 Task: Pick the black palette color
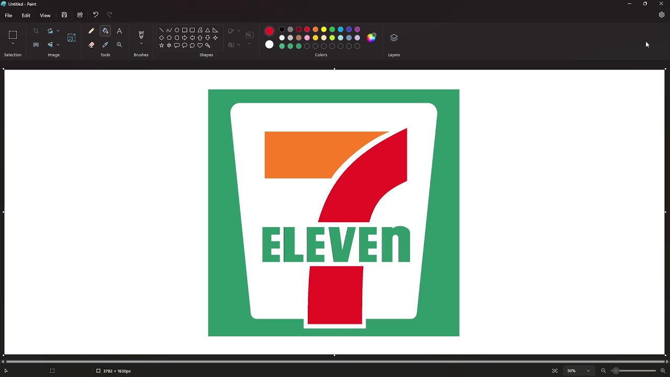coord(282,29)
